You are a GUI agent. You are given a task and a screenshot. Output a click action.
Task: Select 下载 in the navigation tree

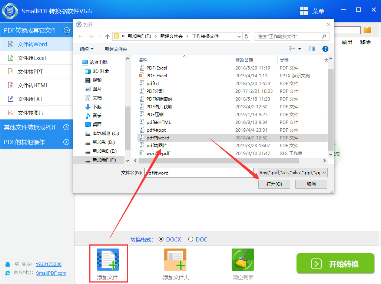tap(93, 107)
